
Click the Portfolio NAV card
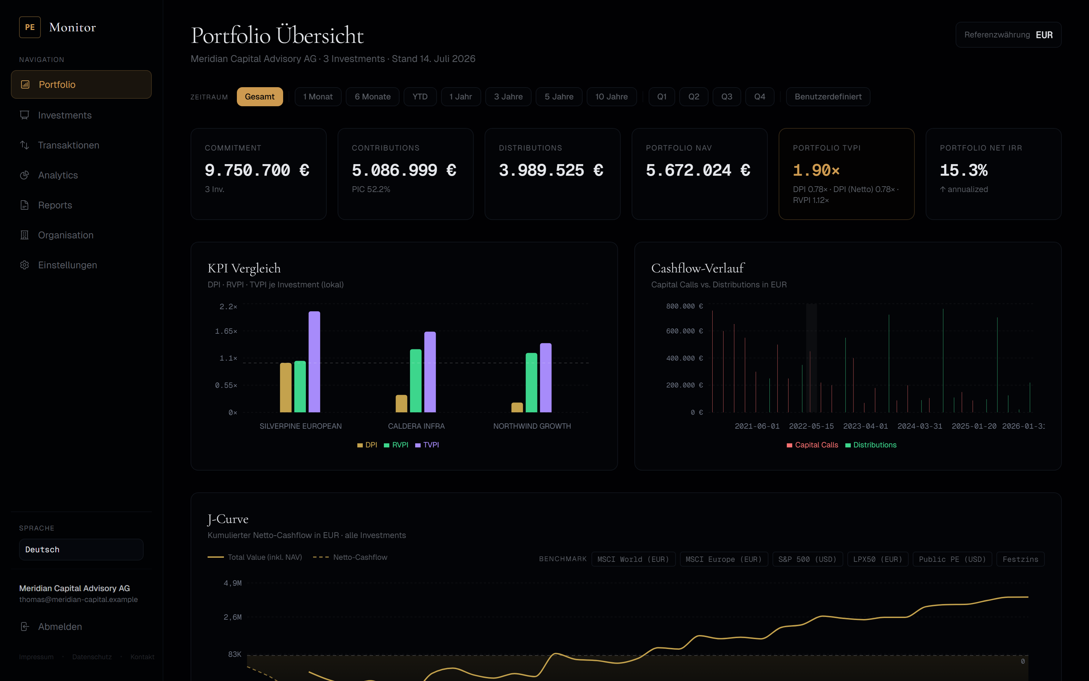(x=699, y=174)
